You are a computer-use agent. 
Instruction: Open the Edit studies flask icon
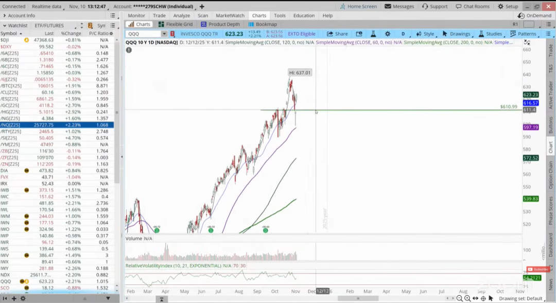click(373, 33)
